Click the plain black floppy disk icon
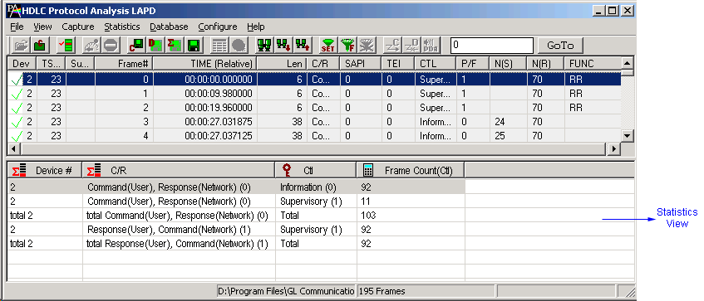Viewport: 704px width, 301px height. point(194,46)
